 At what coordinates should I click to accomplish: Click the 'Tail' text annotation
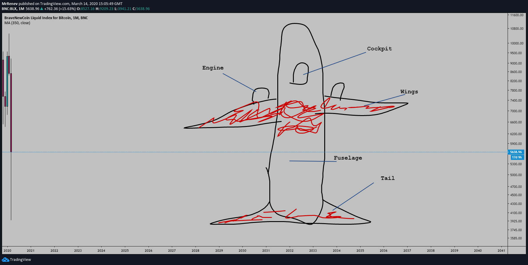pyautogui.click(x=388, y=178)
